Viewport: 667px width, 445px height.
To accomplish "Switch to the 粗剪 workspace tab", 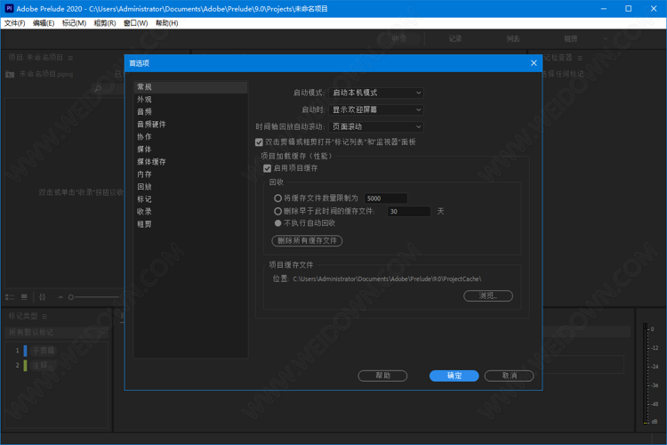I will tap(571, 39).
